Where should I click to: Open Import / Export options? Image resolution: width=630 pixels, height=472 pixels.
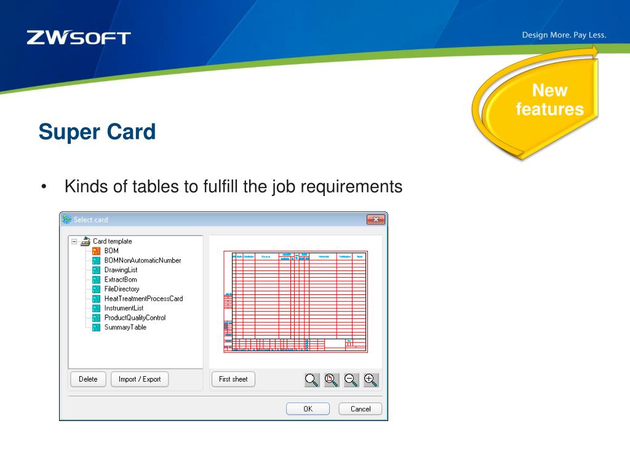140,379
